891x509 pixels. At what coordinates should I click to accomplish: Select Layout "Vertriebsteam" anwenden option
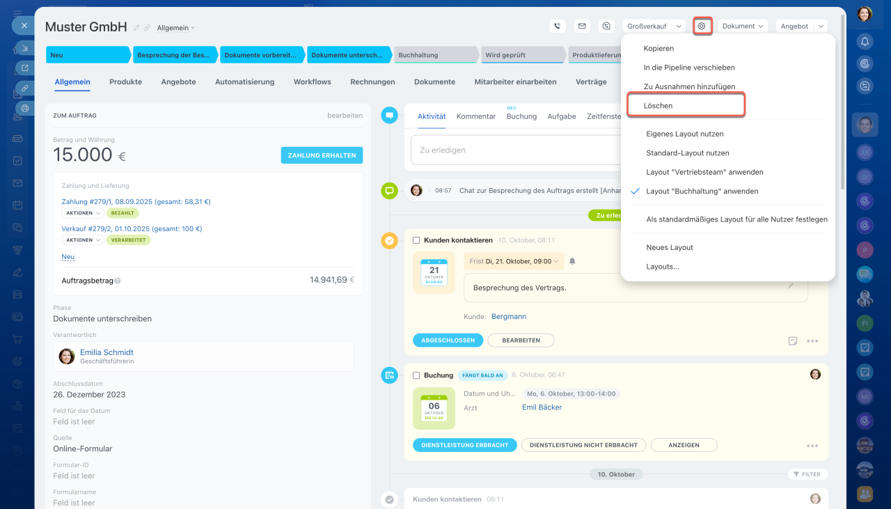tap(704, 172)
